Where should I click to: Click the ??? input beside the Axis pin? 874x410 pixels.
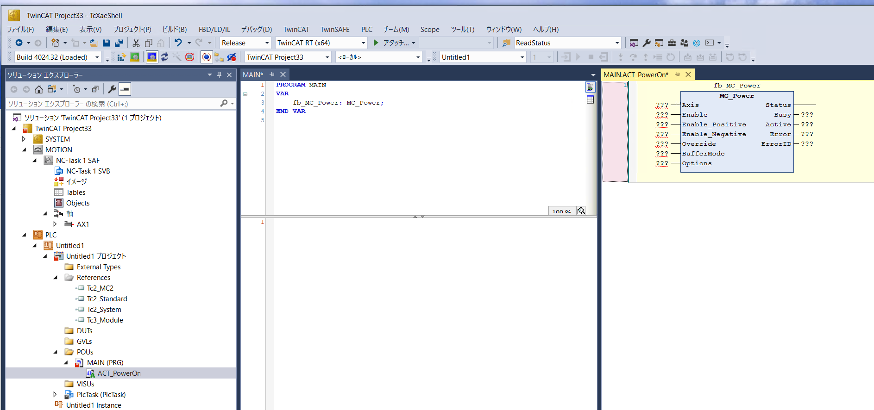coord(662,105)
